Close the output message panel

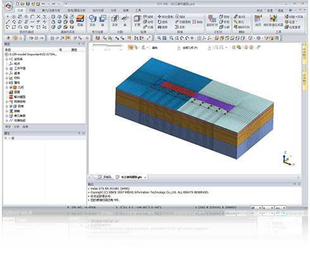point(299,184)
